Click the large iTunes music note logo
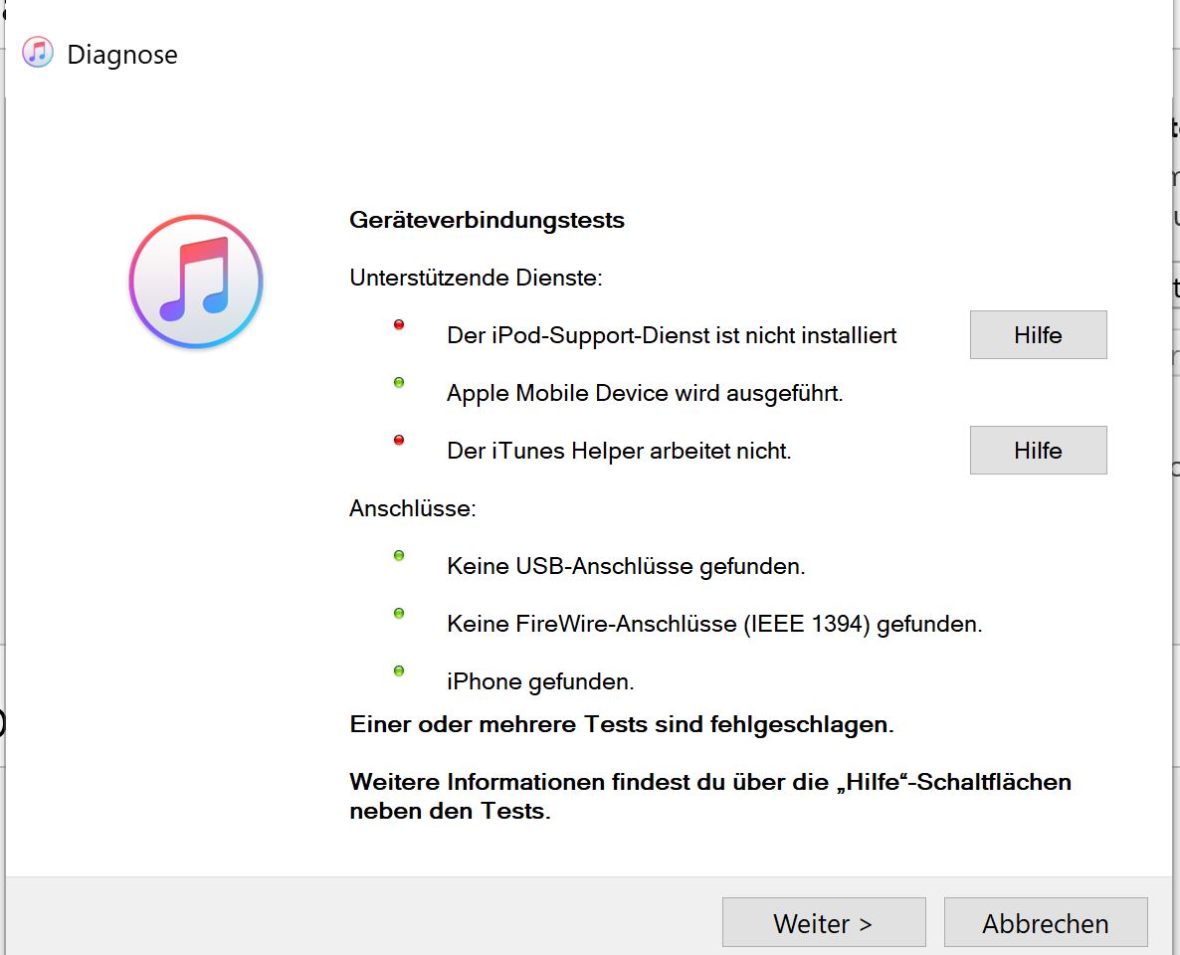This screenshot has width=1180, height=955. click(x=196, y=282)
